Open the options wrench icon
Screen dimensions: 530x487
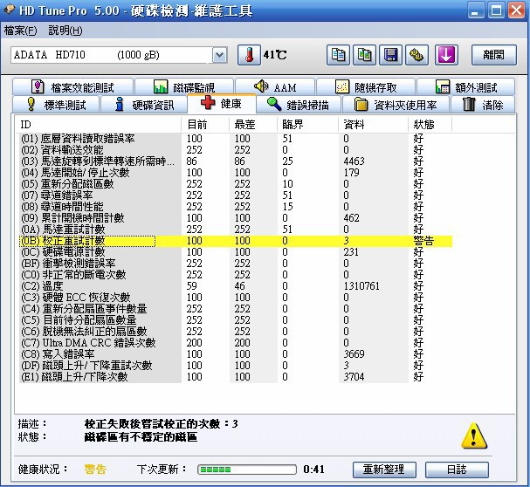pyautogui.click(x=417, y=55)
